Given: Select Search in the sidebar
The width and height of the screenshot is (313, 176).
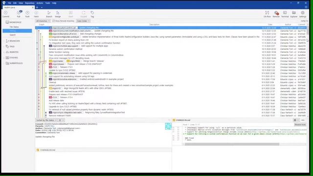Looking at the screenshot, I should point(13,35).
